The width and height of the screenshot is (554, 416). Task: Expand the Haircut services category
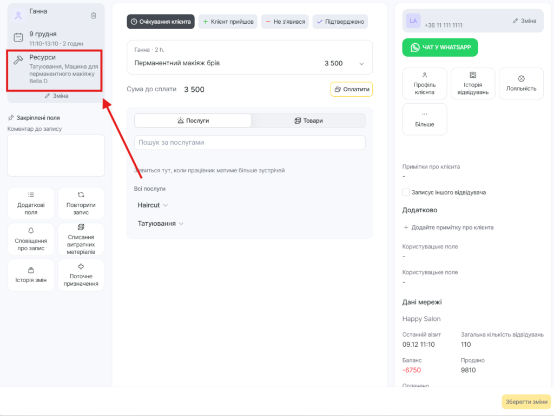153,205
